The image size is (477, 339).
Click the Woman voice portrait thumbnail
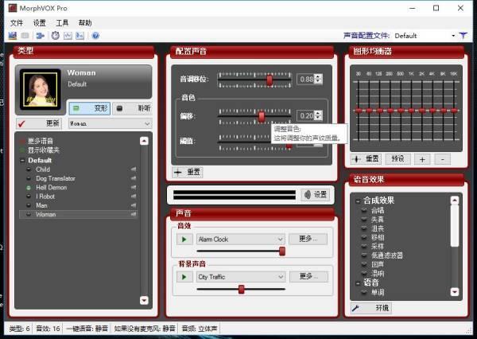point(41,89)
